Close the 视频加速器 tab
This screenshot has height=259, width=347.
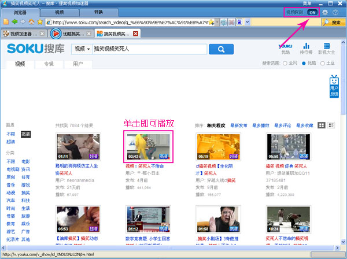tap(42, 34)
